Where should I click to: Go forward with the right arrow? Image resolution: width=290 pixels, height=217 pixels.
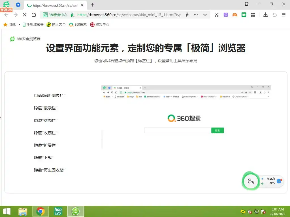coord(16,15)
